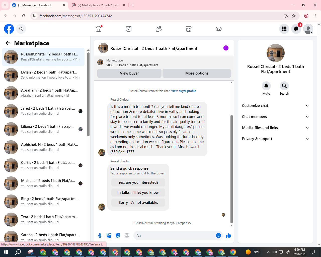Screen dimensions: 321x257
Task: Search in conversation with magnifier icon
Action: (284, 86)
